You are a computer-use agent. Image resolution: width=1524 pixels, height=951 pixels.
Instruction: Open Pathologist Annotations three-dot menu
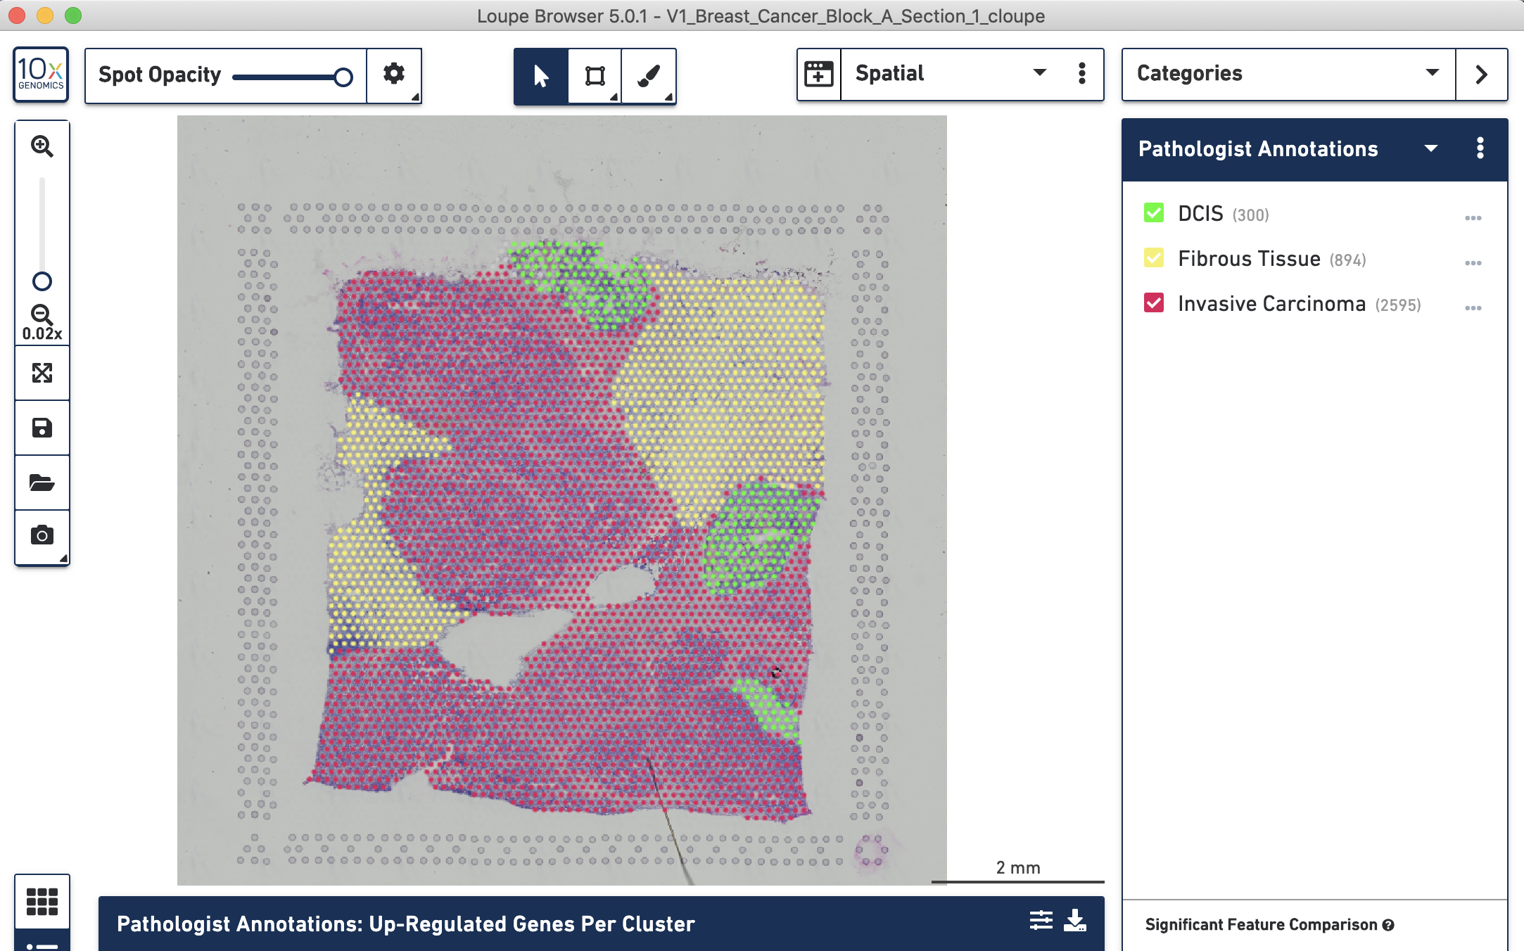[1480, 148]
